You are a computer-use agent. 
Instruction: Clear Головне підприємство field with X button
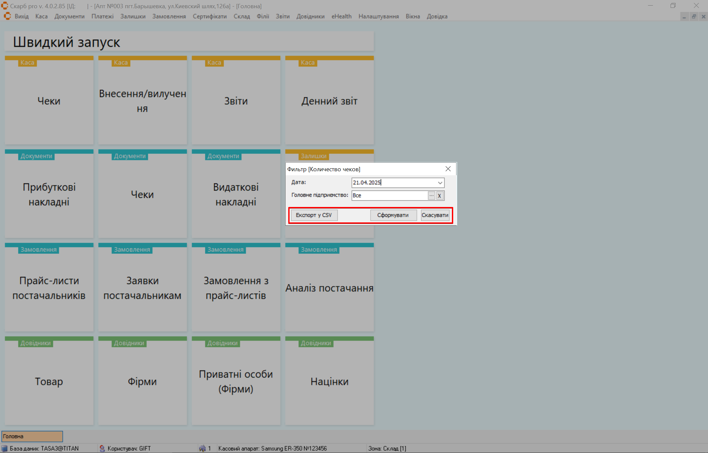[439, 196]
